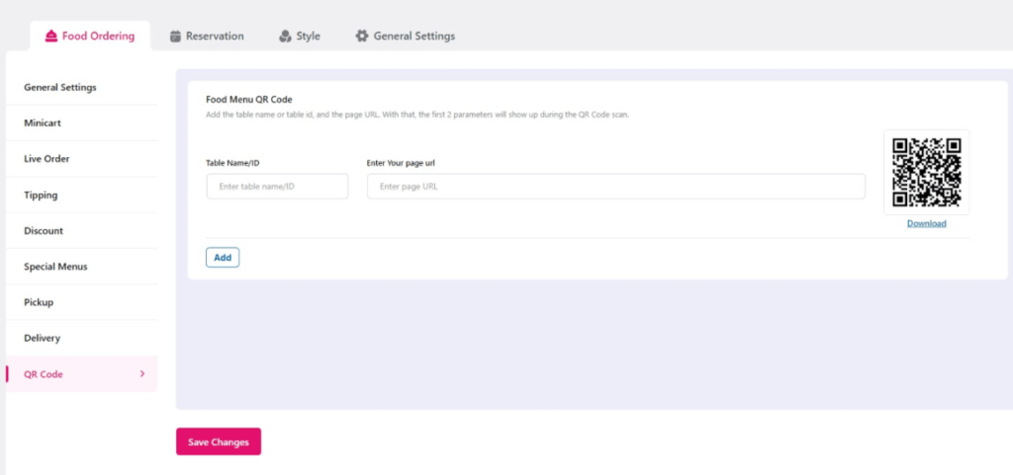Select Tipping in the sidebar
1013x475 pixels.
click(81, 195)
